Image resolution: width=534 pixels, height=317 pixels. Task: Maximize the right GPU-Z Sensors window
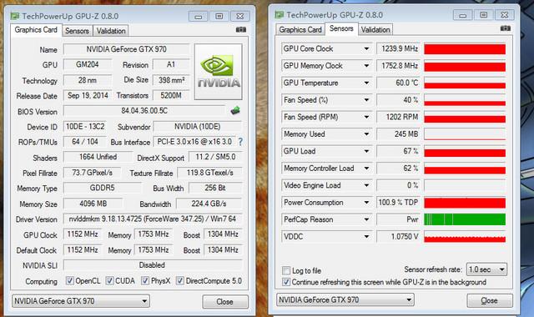pos(483,15)
